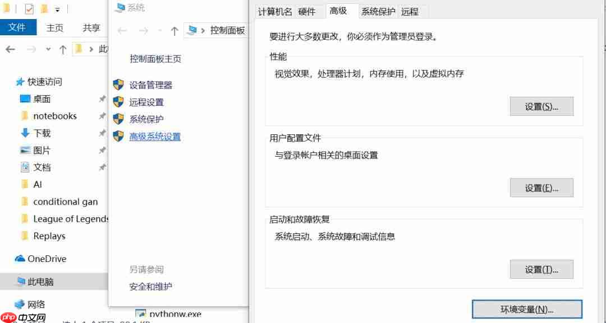Click the OneDrive cloud icon in the sidebar

[19, 259]
